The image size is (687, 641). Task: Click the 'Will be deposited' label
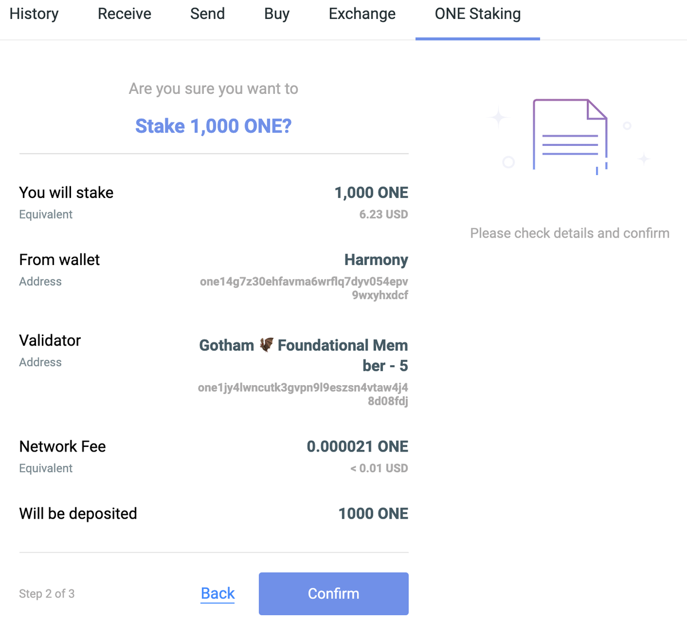pyautogui.click(x=78, y=513)
